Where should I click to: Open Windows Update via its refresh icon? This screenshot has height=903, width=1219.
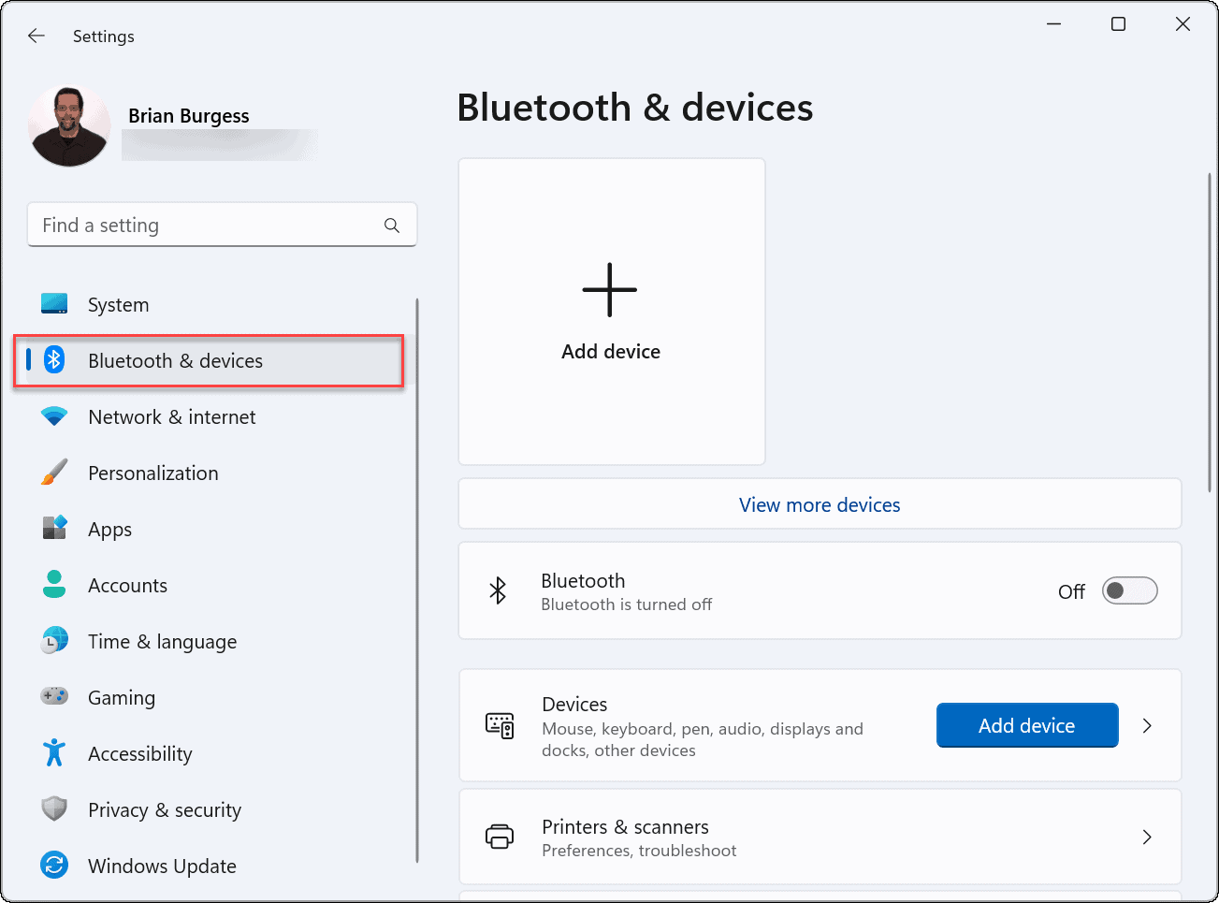[54, 866]
